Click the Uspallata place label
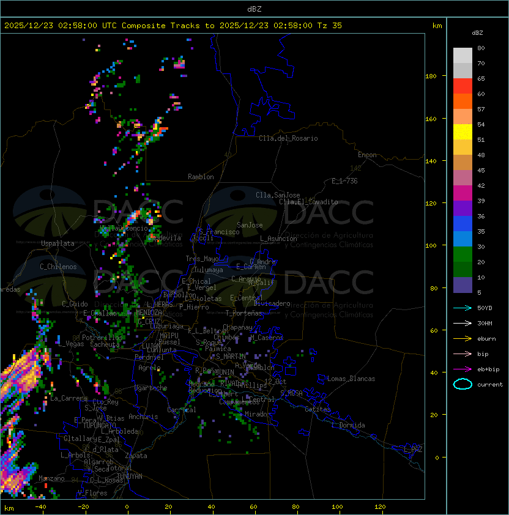 (58, 243)
